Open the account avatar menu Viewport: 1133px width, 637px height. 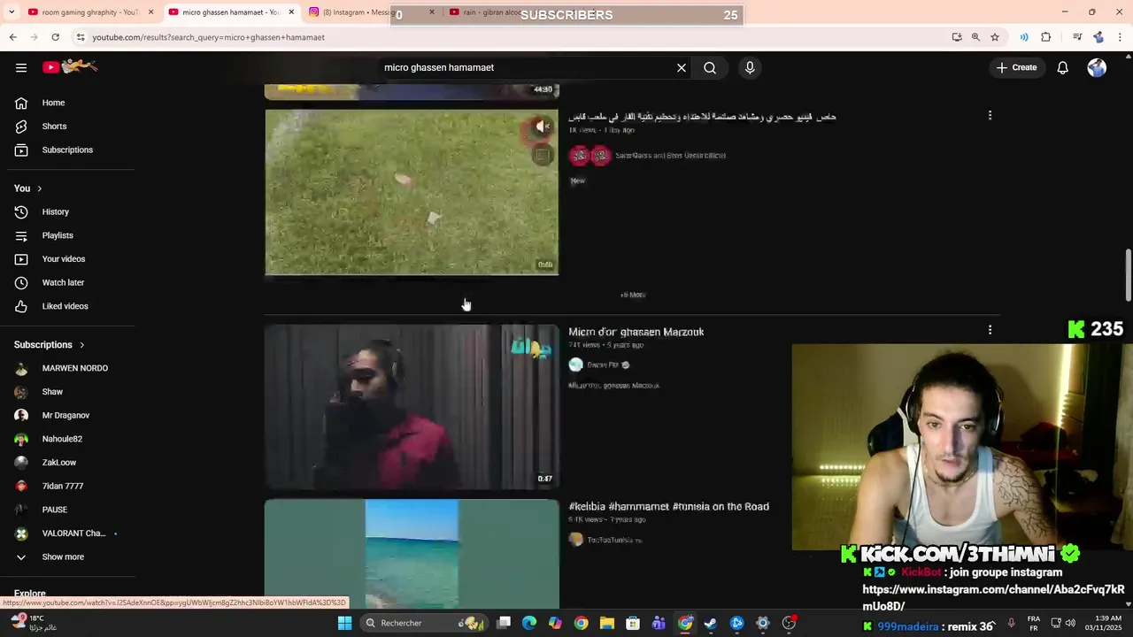point(1097,67)
